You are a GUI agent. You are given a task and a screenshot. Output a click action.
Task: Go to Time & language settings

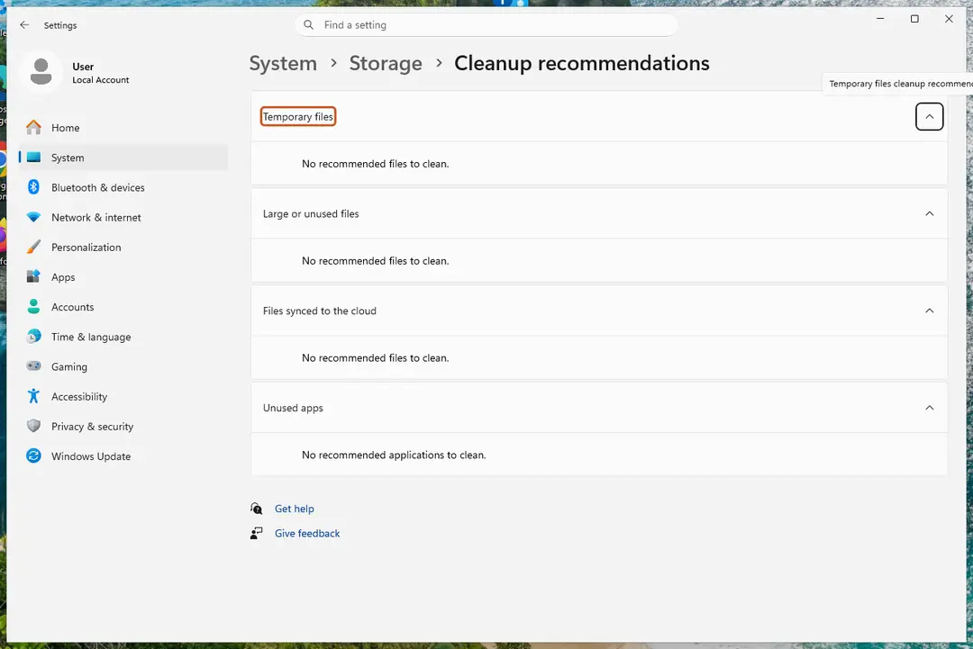[123, 337]
